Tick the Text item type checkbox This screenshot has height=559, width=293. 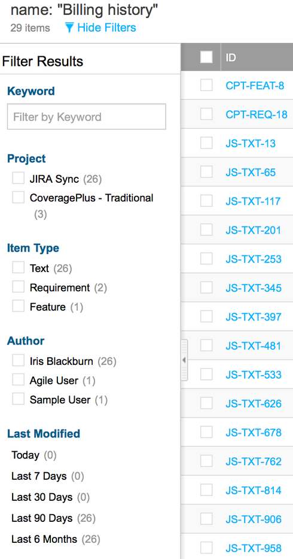18,267
